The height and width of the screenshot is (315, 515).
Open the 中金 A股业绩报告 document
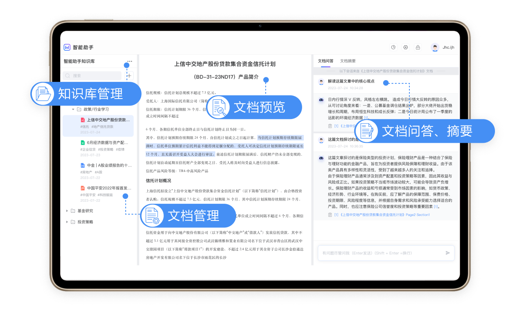point(109,165)
